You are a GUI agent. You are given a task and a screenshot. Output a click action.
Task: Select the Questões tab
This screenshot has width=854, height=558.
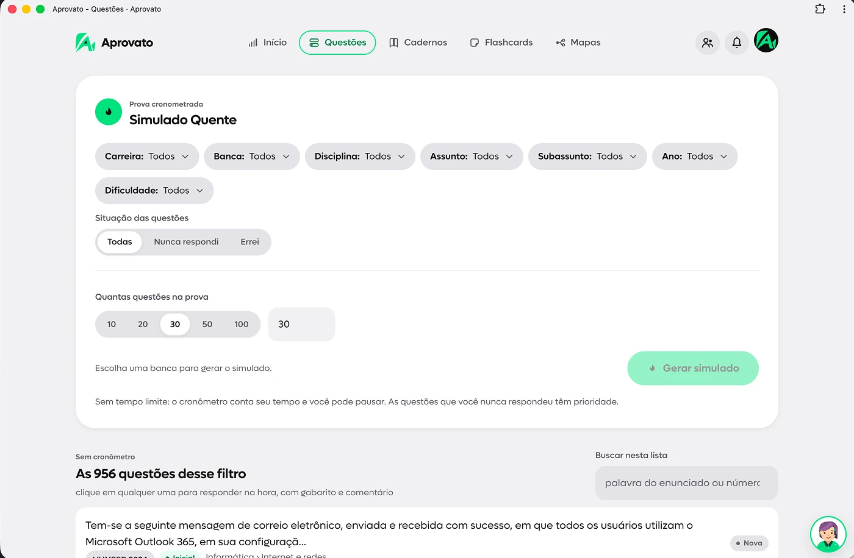point(337,43)
